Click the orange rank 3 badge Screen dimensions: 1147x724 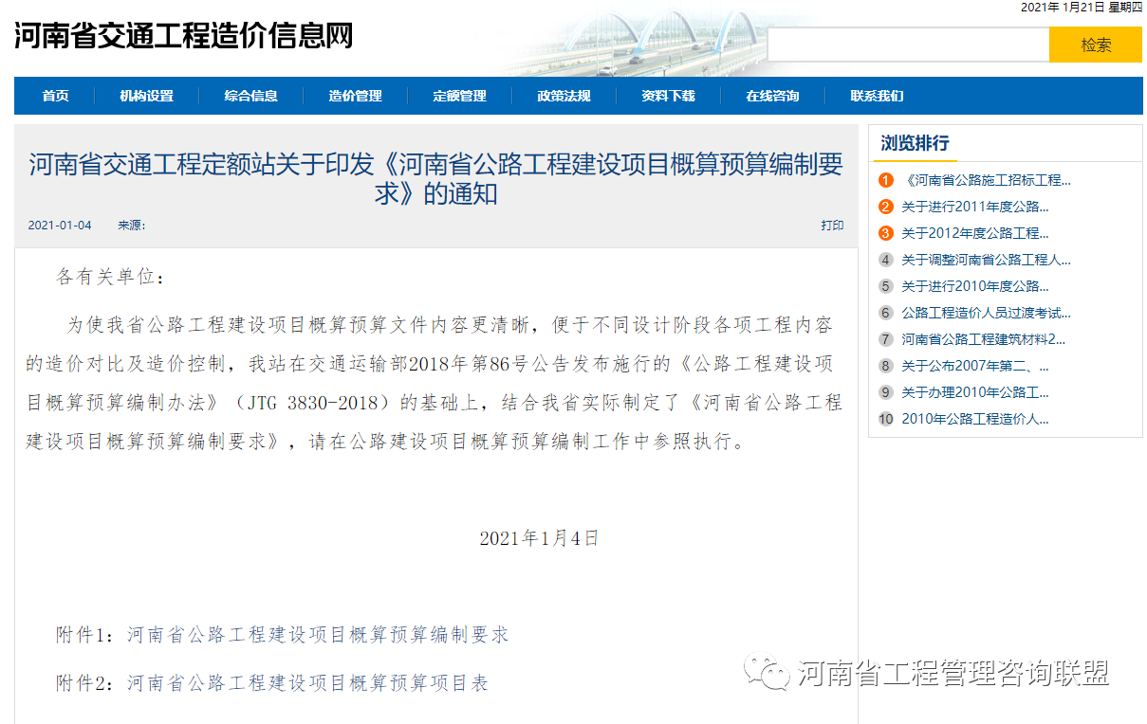[x=886, y=233]
